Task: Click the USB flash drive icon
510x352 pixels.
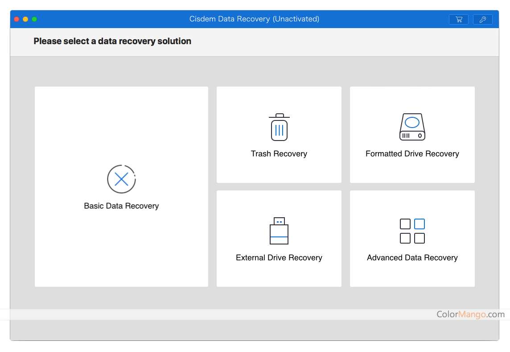Action: (x=279, y=231)
